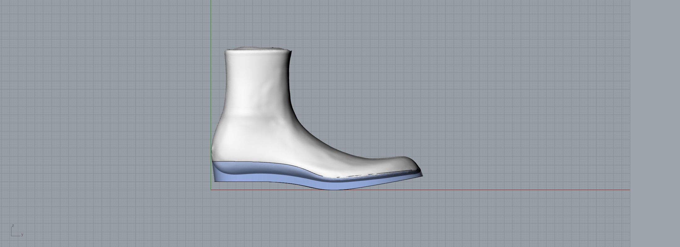
Task: Click the blank gray strip beside grid
Action: (655, 124)
